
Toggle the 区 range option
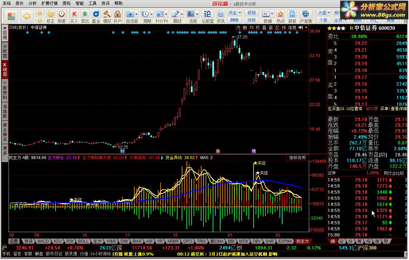click(277, 28)
